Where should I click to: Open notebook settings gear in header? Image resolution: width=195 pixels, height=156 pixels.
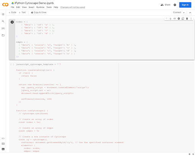pyautogui.click(x=175, y=5)
